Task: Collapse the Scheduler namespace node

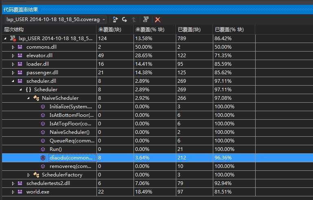Action: click(21, 90)
